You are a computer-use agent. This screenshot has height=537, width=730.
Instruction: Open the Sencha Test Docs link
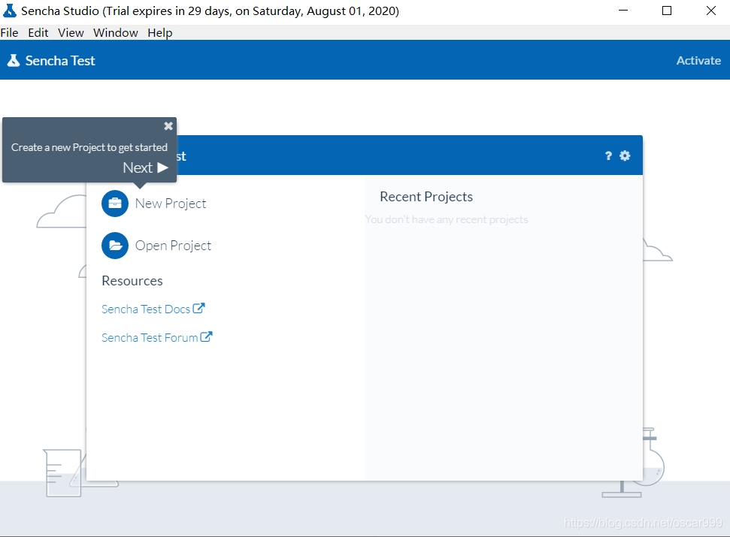click(146, 309)
